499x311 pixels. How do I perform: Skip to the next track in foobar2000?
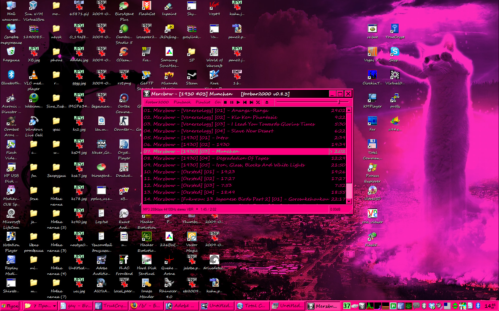tap(251, 102)
